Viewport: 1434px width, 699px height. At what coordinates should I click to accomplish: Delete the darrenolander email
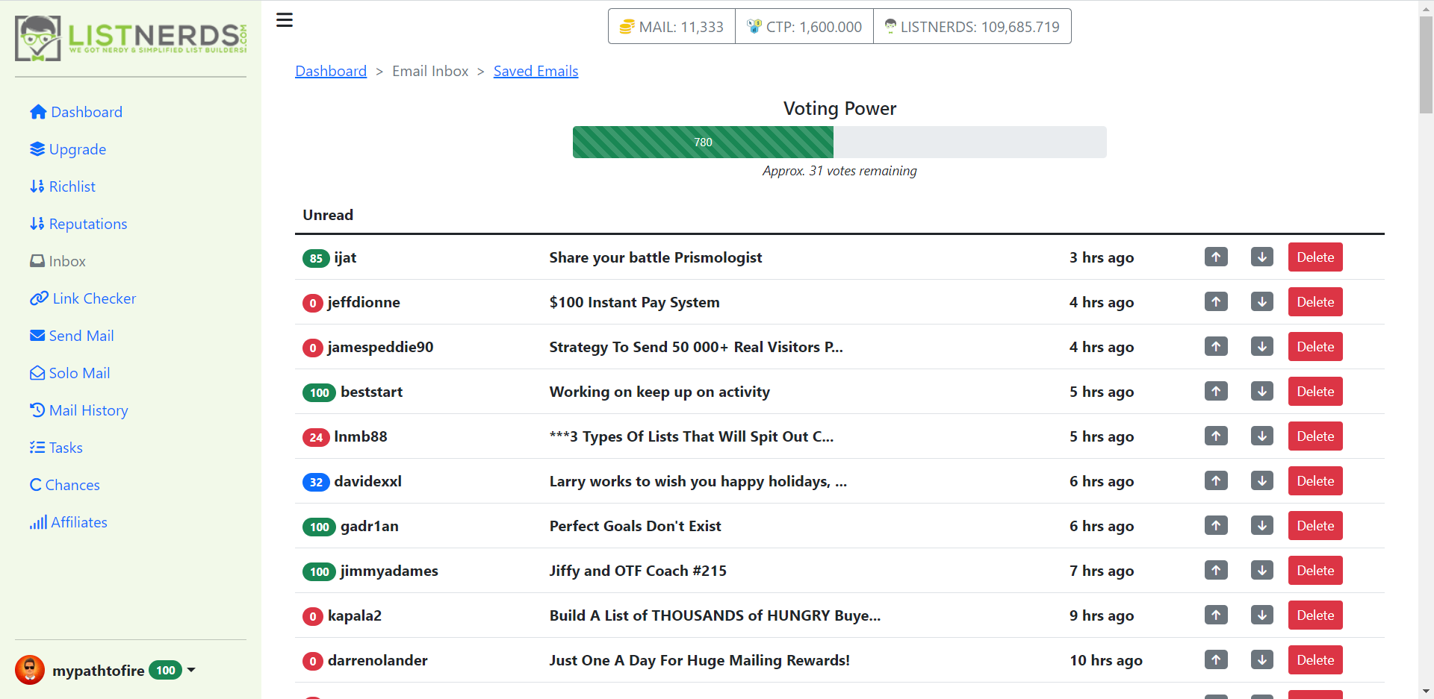(1315, 660)
